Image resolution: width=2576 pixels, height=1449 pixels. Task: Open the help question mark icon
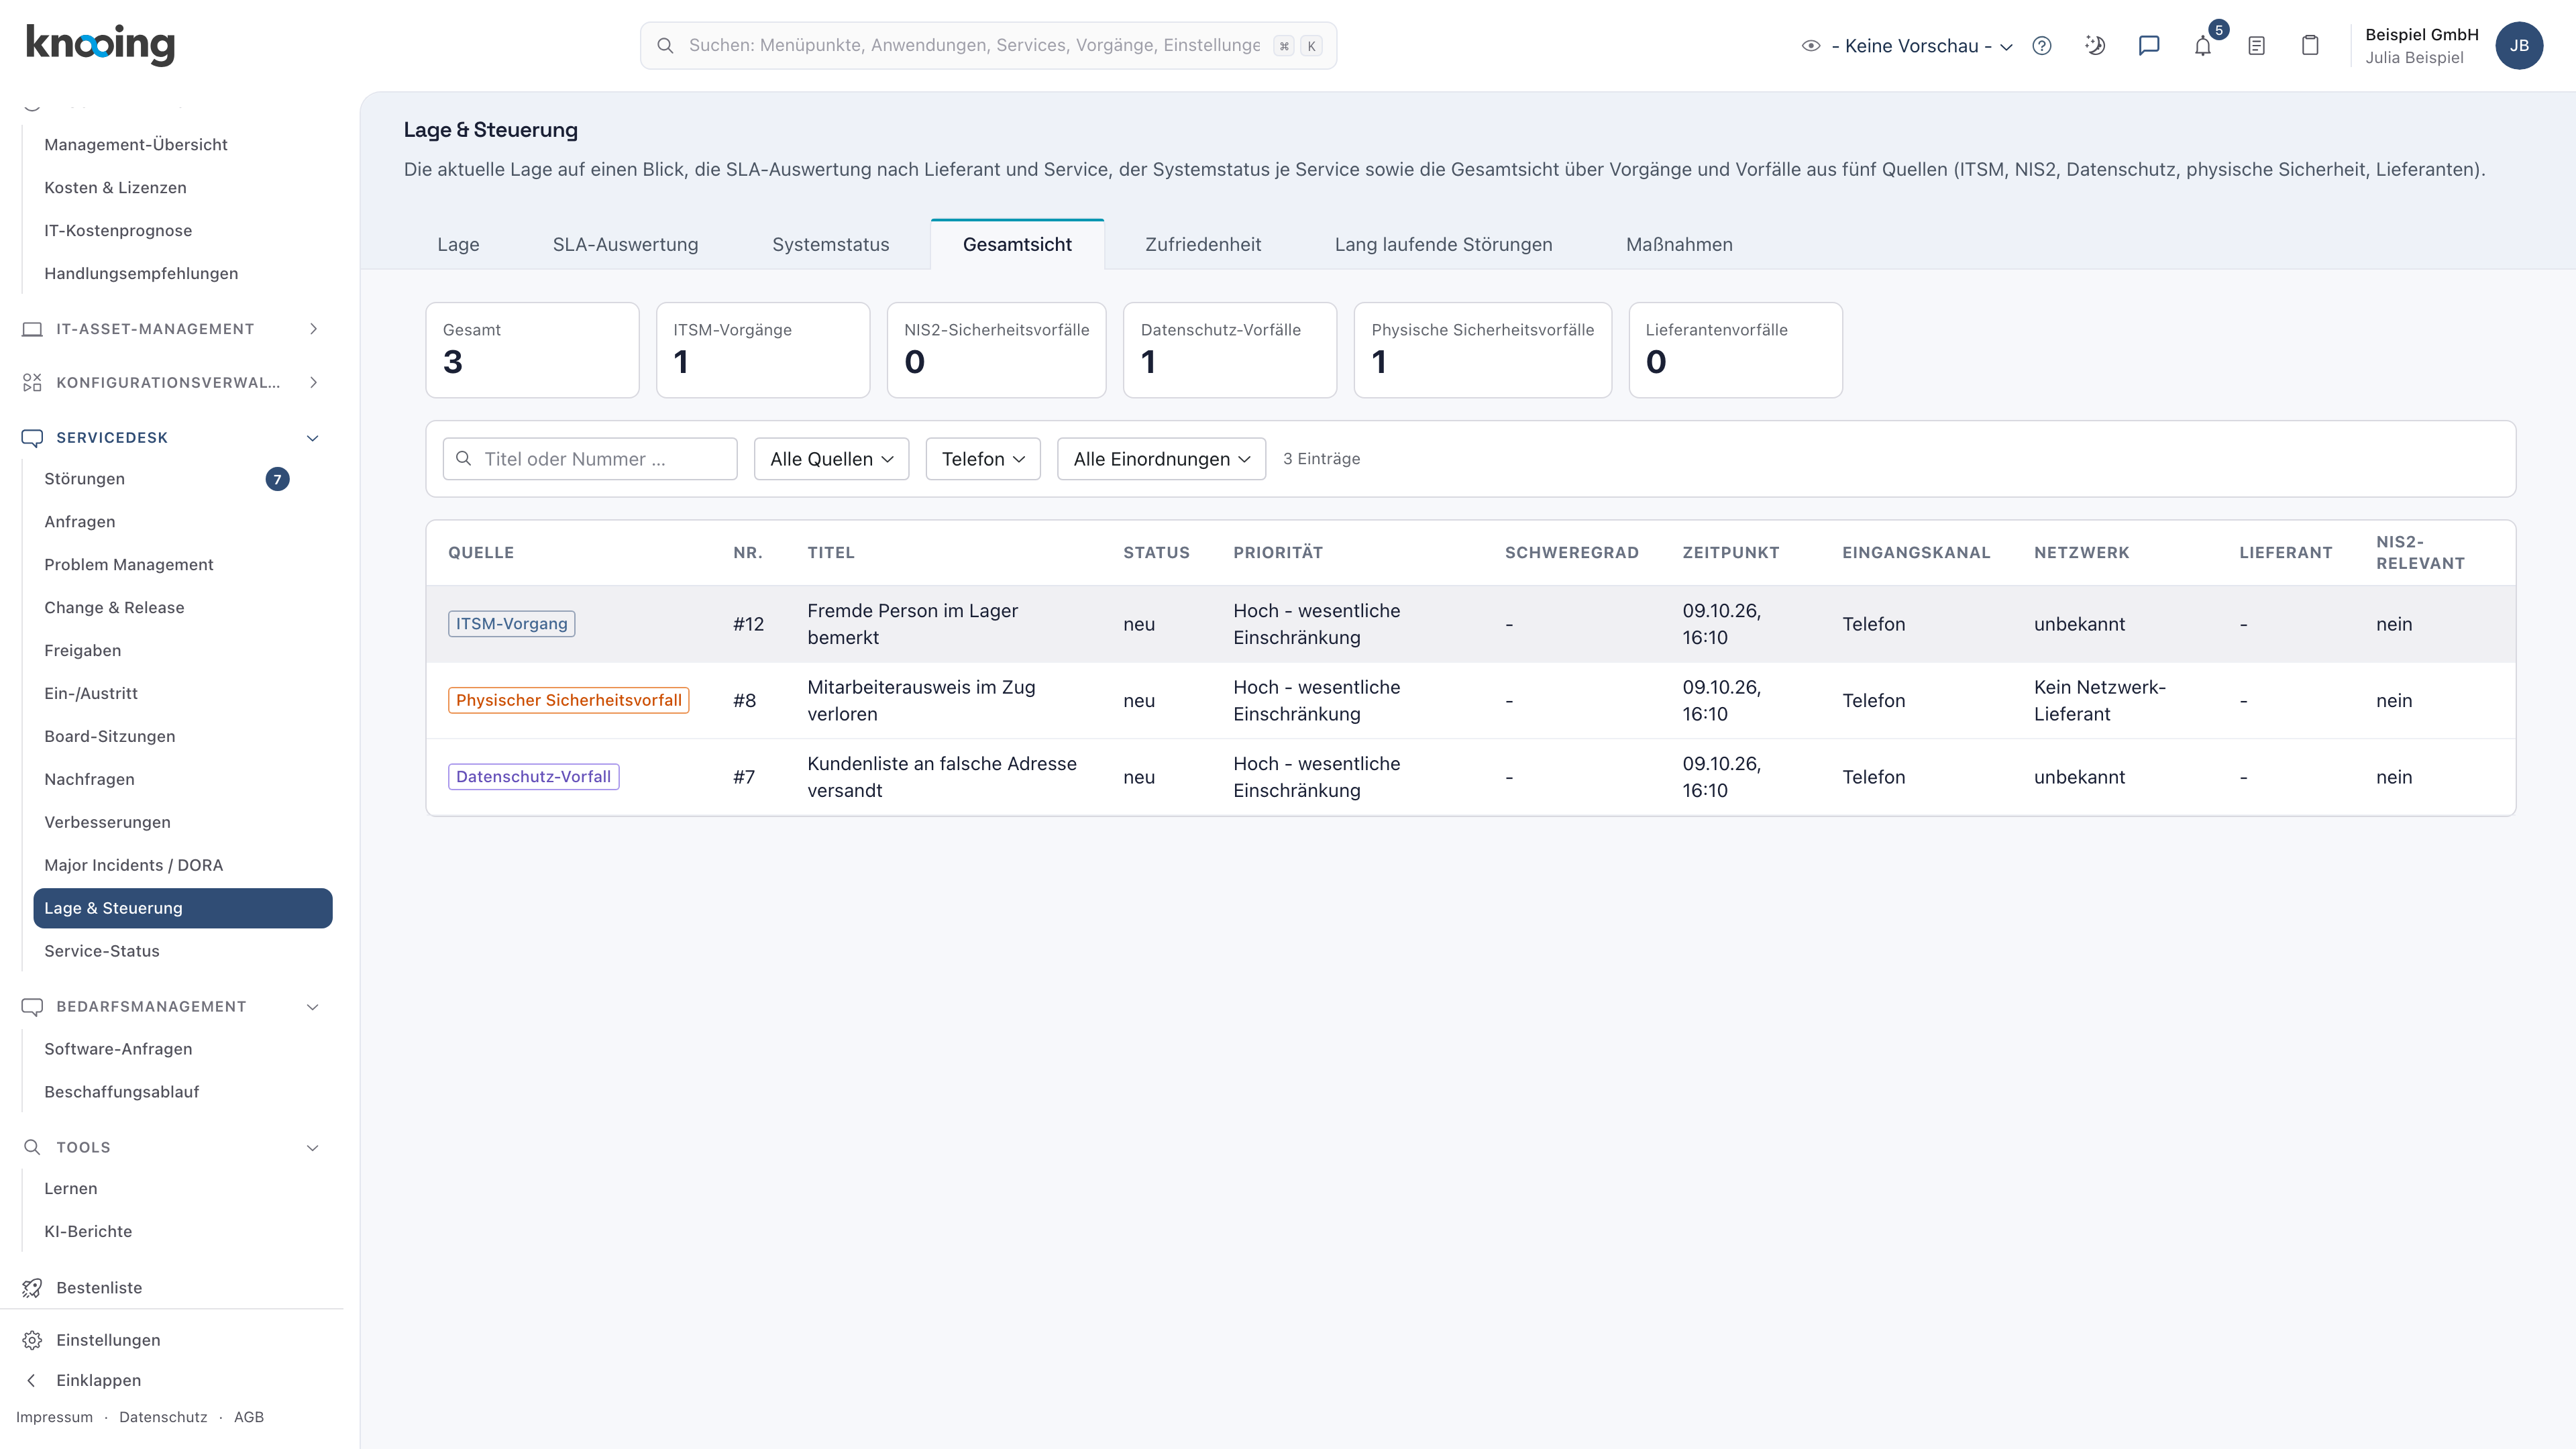click(2042, 46)
